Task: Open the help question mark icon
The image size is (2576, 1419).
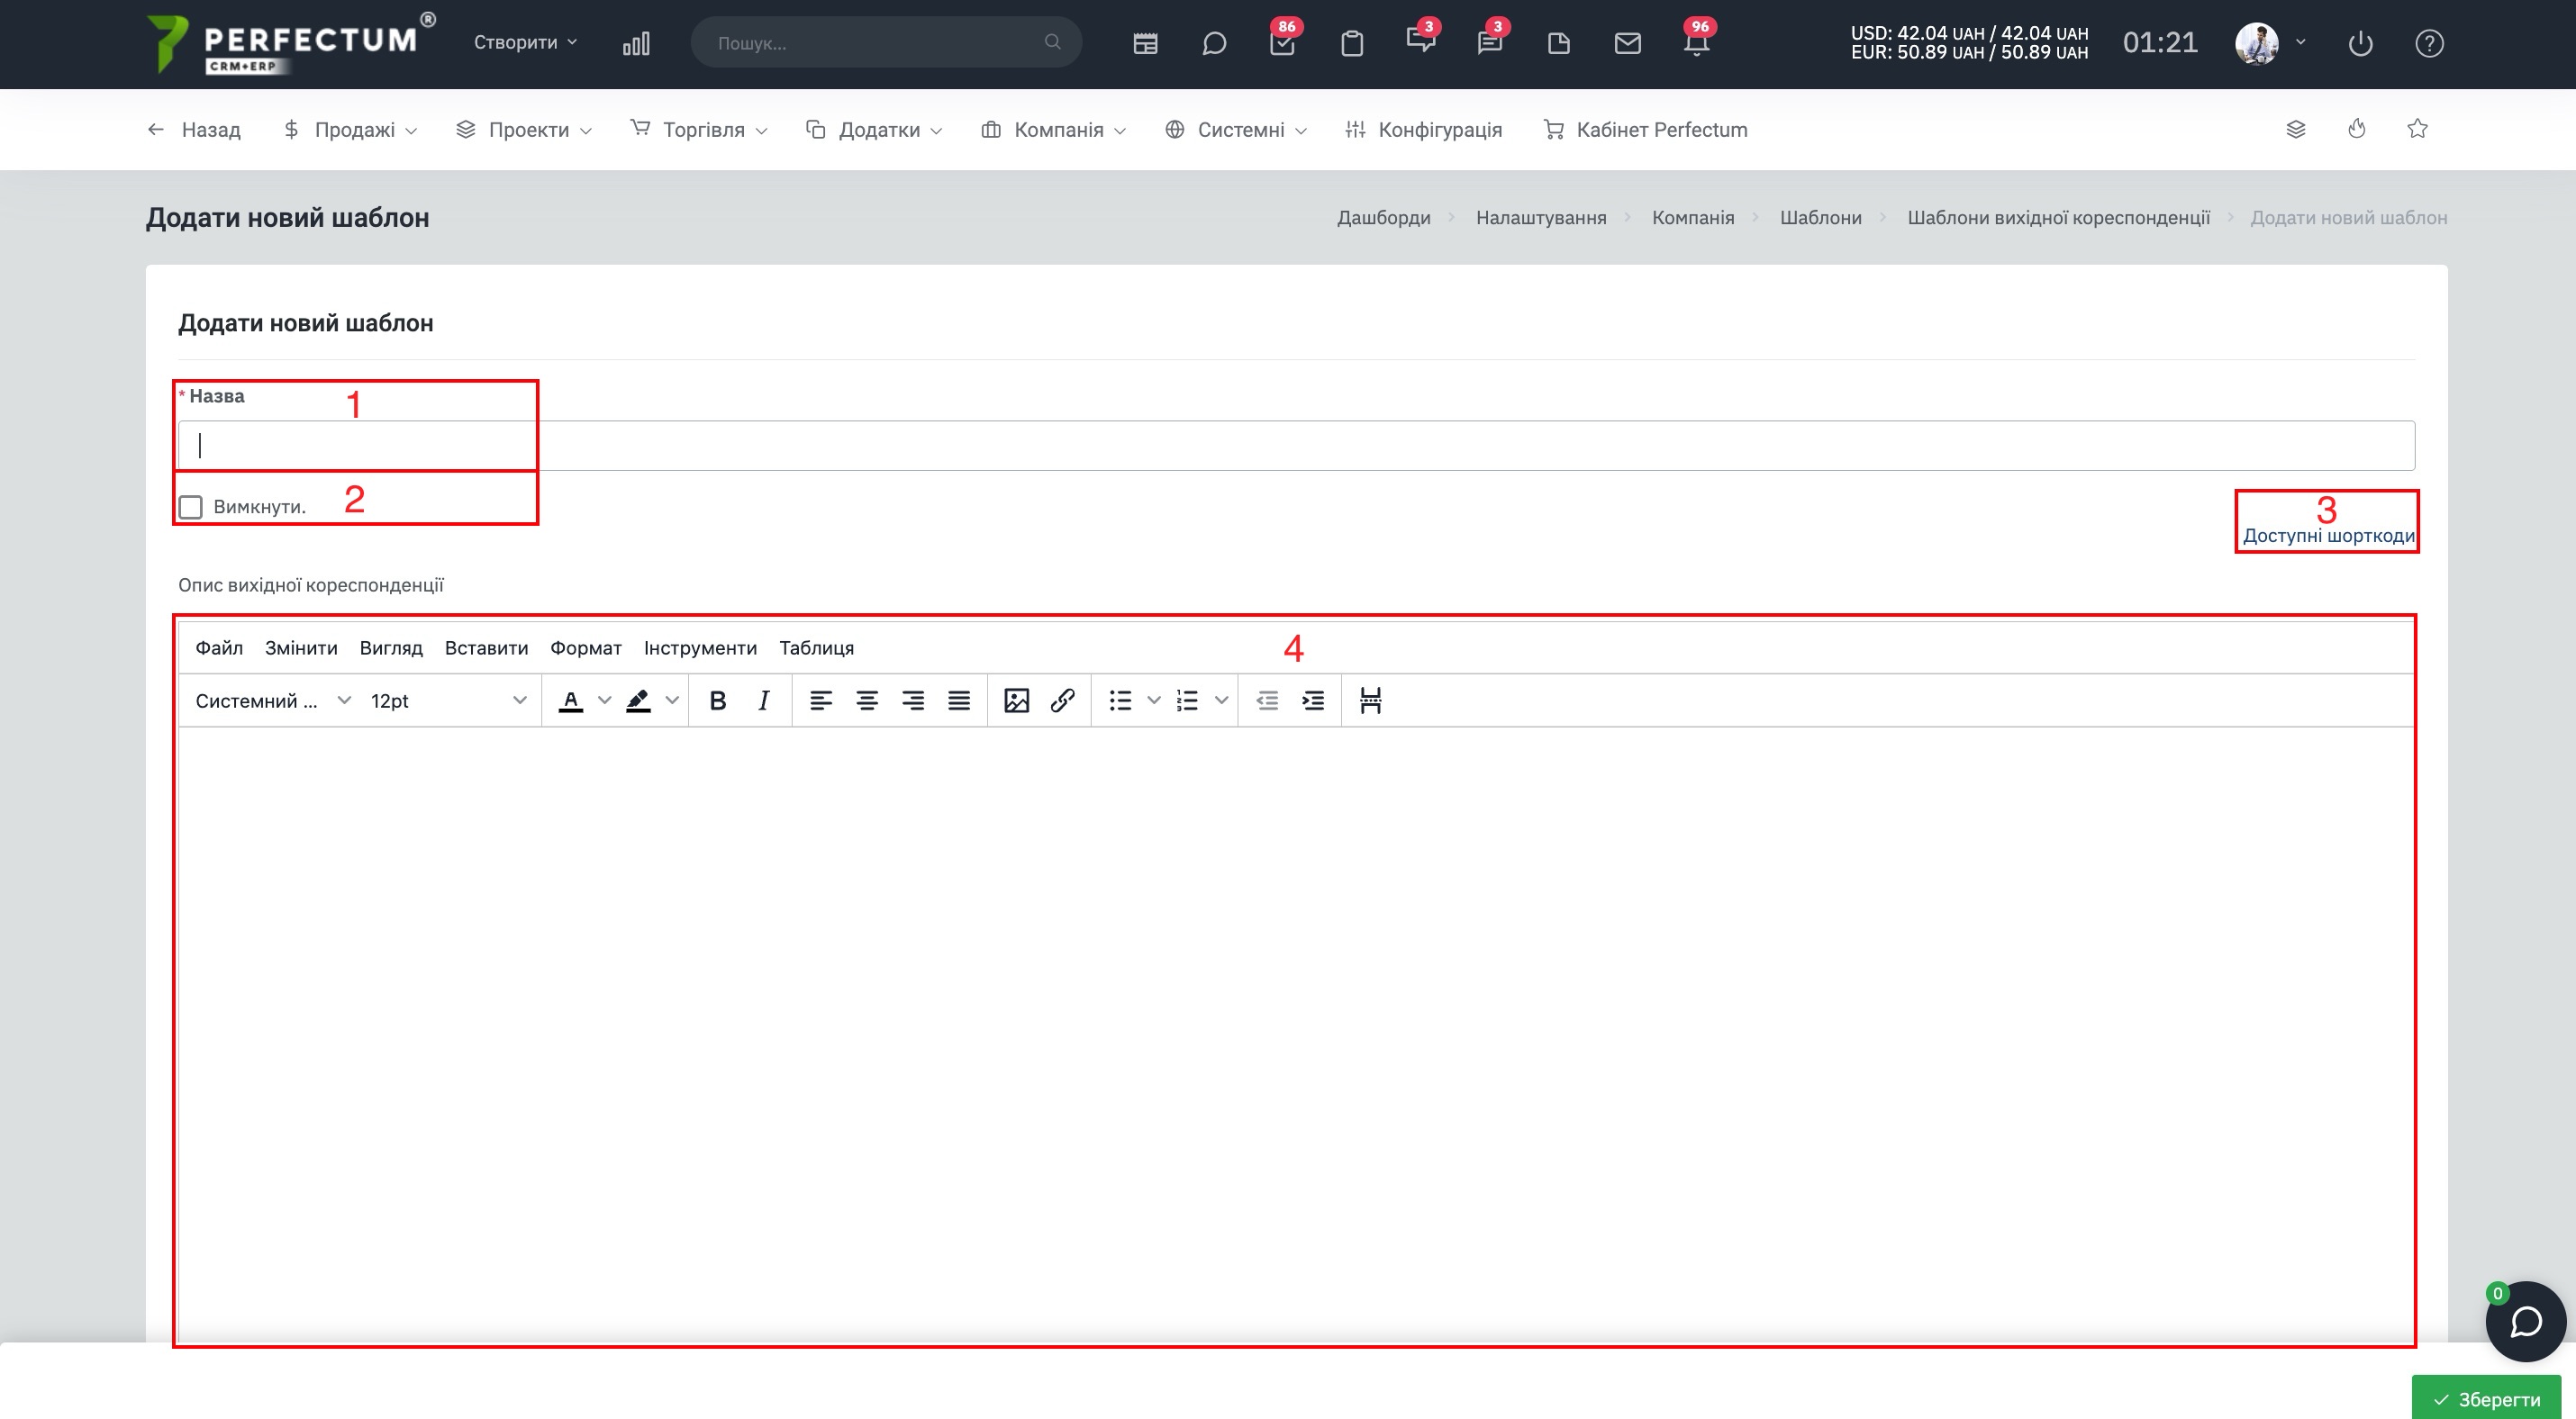Action: pos(2429,44)
